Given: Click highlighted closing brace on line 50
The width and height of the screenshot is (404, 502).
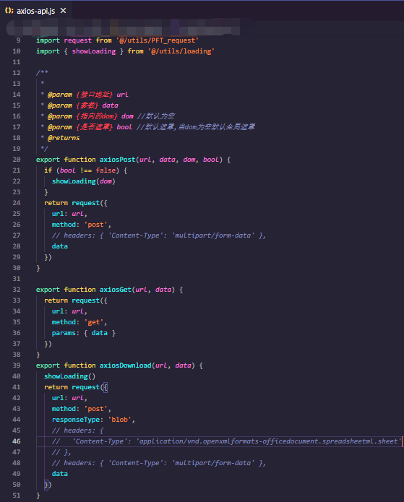Looking at the screenshot, I should pyautogui.click(x=46, y=485).
